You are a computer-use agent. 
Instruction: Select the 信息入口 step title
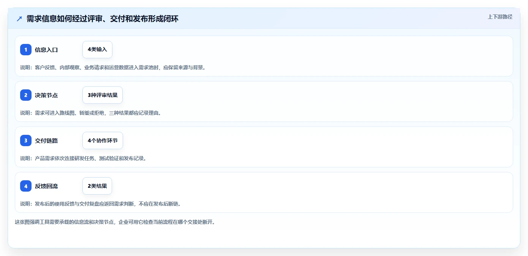[x=46, y=50]
